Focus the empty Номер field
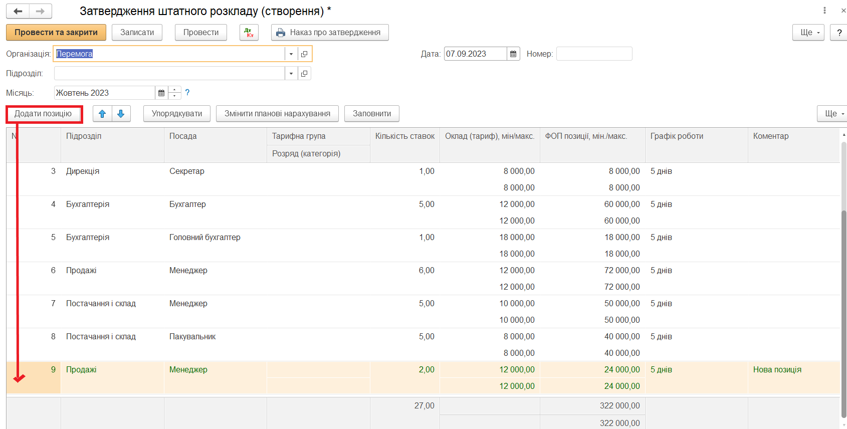847x429 pixels. tap(594, 54)
